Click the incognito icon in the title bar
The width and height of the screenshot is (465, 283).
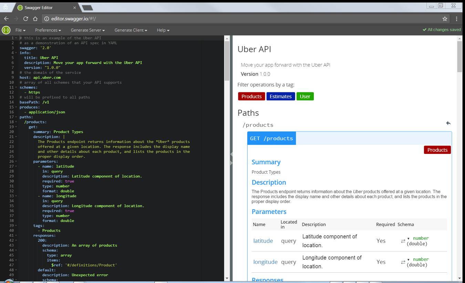coord(6,7)
